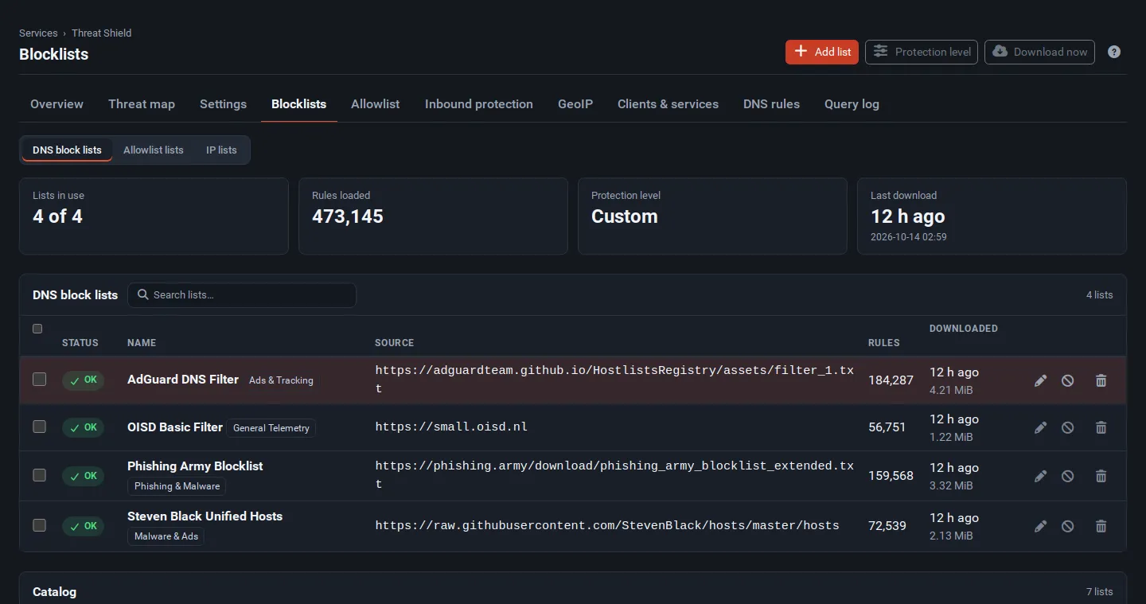Click the Catalog section heading
Screen dimensions: 1146x604
coord(54,592)
